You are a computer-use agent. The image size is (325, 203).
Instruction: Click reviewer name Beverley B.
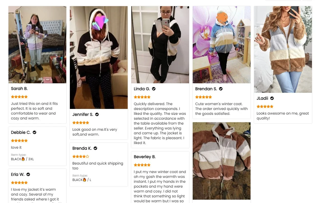coord(145,157)
